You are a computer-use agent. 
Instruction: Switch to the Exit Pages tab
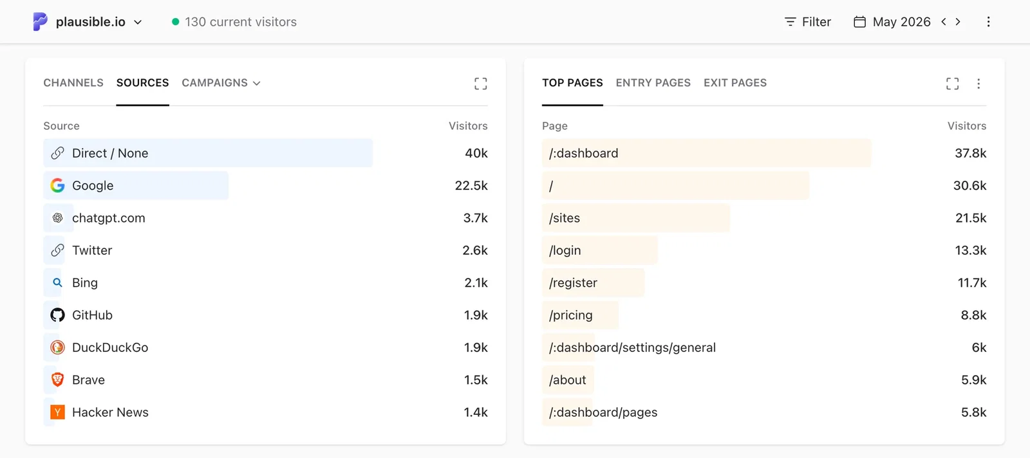[x=735, y=83]
